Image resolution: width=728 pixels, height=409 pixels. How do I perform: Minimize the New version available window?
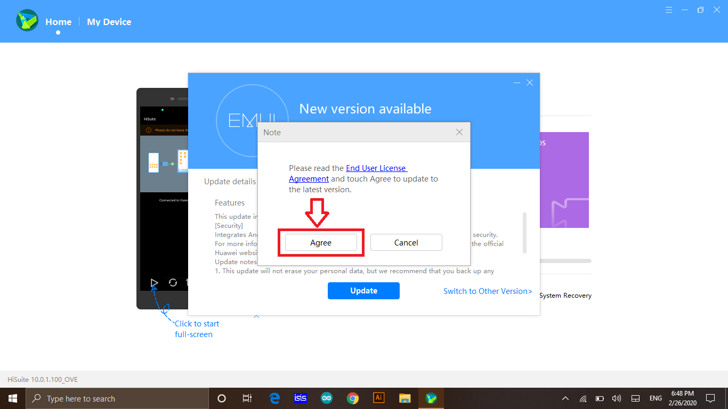tap(517, 83)
